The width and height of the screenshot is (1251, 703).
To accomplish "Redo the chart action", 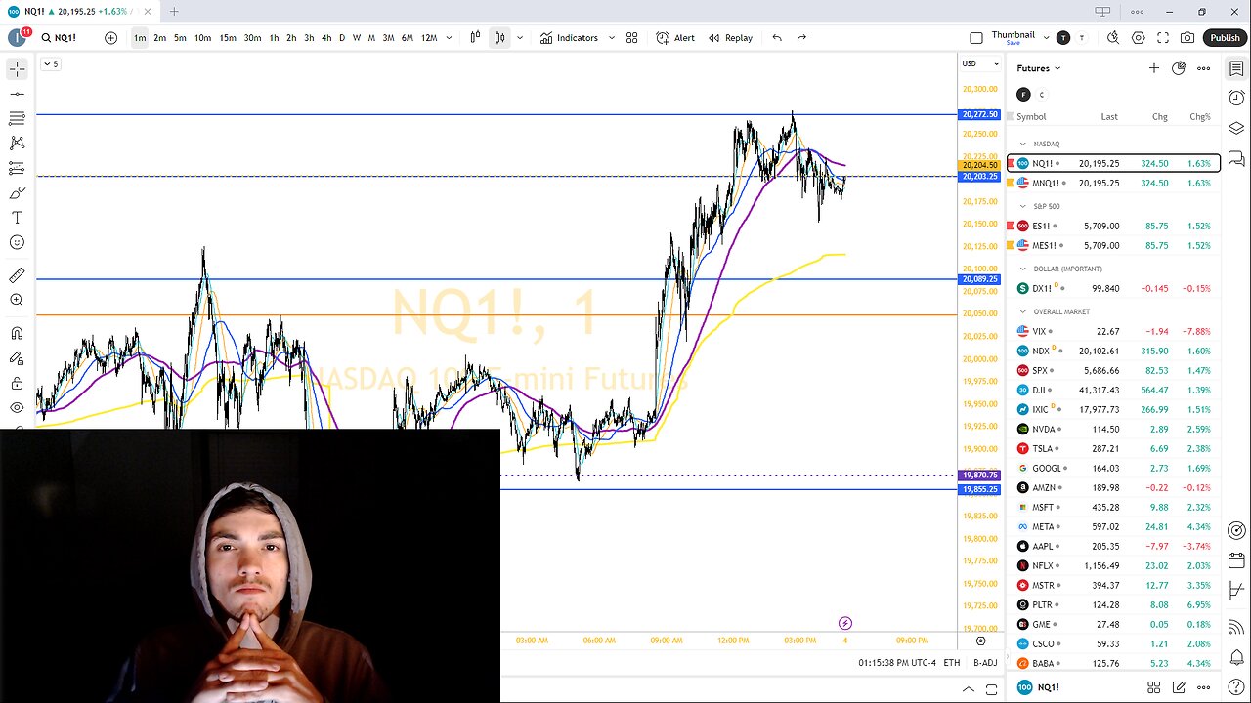I will [801, 38].
